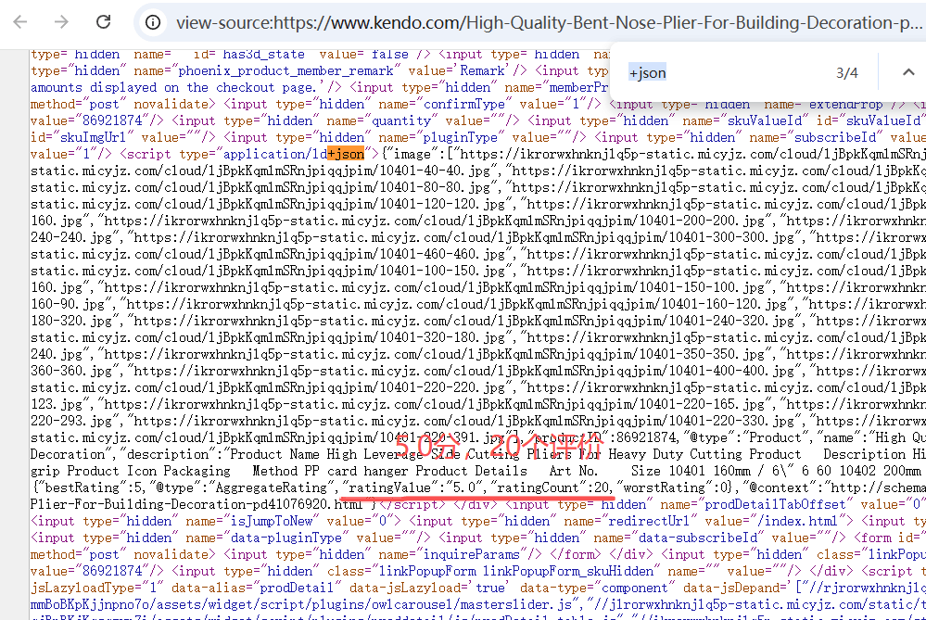Jump to the previous find match with the up chevron
This screenshot has width=926, height=620.
[x=908, y=72]
